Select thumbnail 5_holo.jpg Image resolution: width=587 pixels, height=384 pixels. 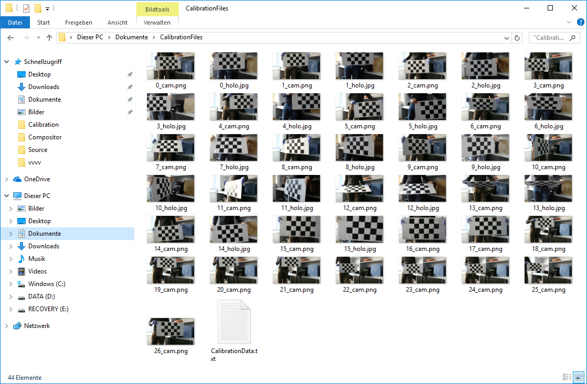422,106
